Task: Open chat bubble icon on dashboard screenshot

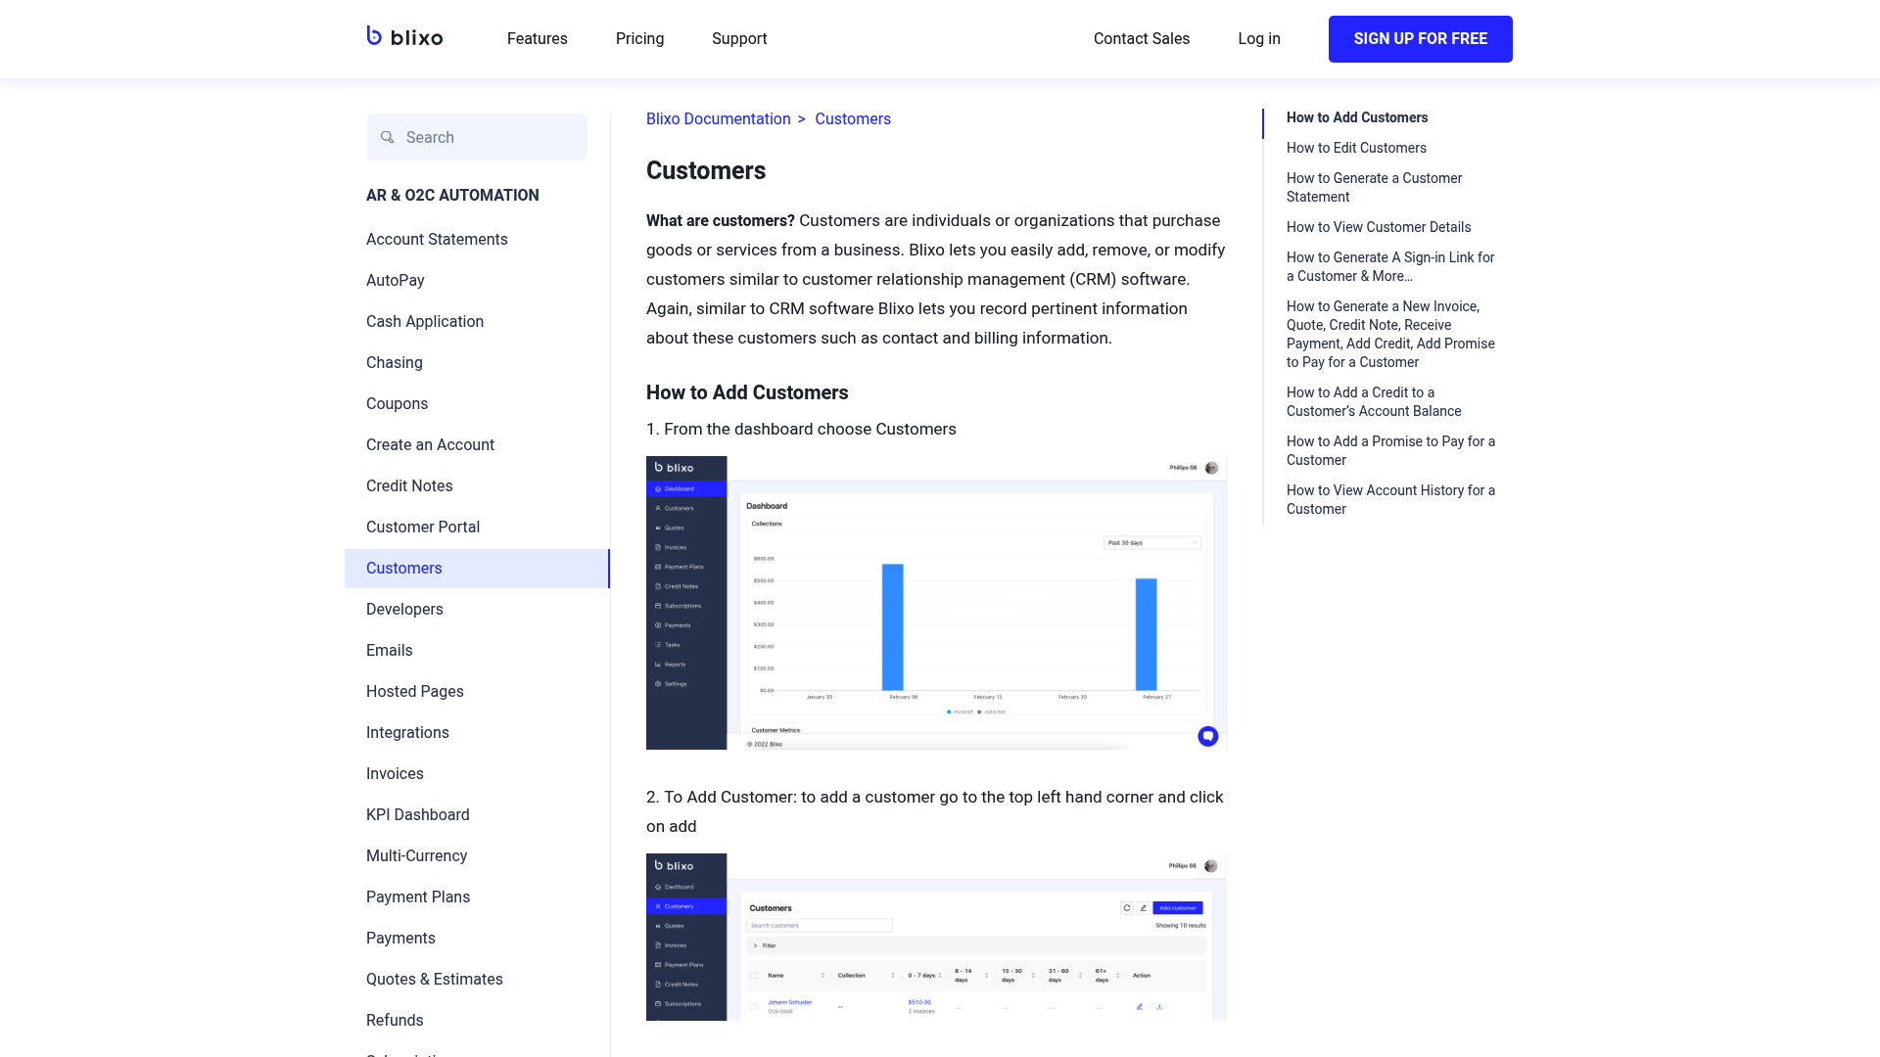Action: [1207, 736]
